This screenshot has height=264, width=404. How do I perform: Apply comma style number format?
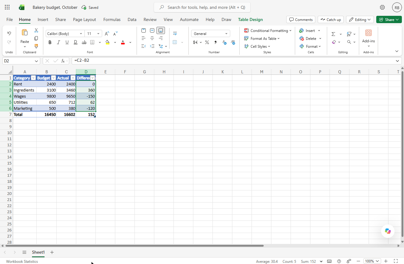point(216,42)
